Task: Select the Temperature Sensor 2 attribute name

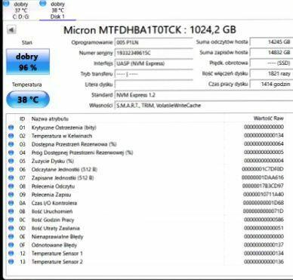Action: coord(57,262)
